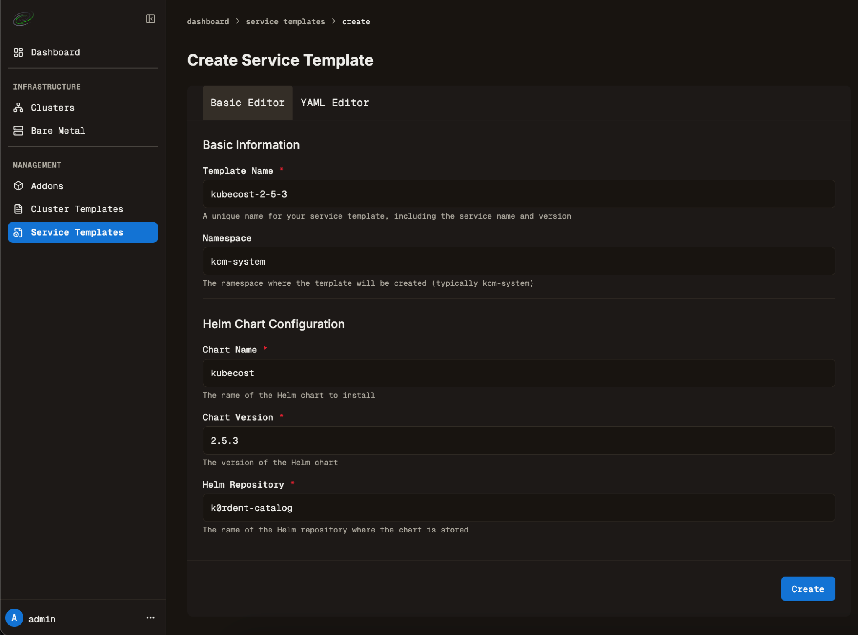Go to dashboard breadcrumb link
858x635 pixels.
208,22
